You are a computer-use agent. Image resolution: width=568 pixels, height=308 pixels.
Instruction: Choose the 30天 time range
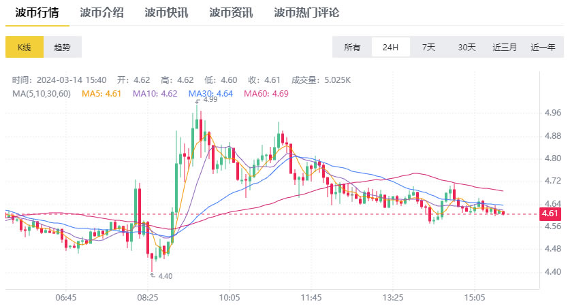tap(467, 47)
